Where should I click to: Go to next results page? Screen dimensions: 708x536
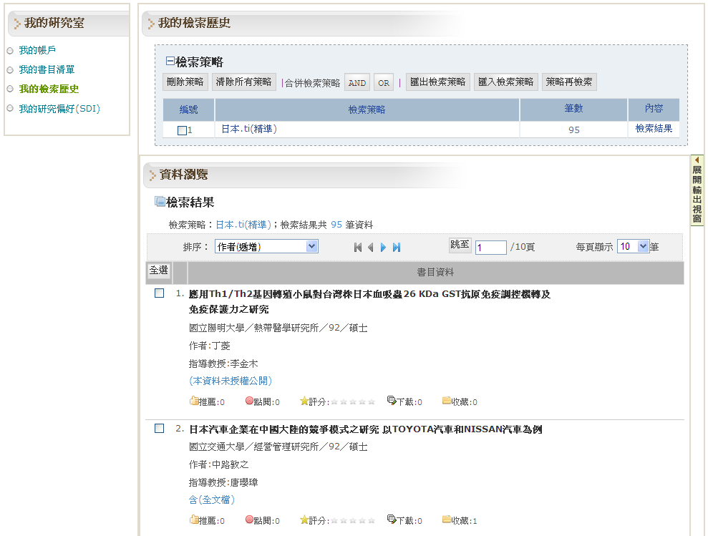coord(384,247)
